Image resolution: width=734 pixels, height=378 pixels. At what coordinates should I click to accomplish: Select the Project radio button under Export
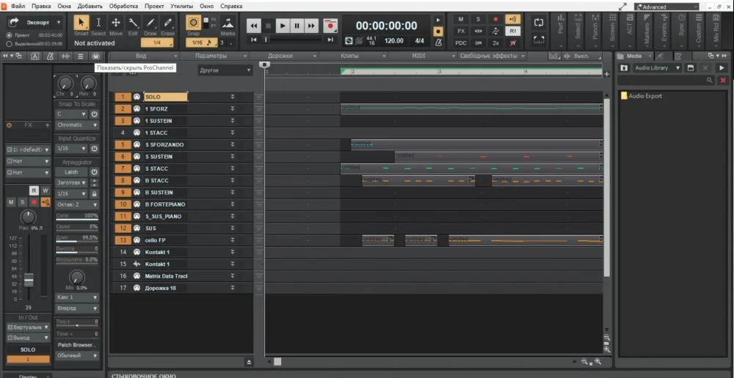tap(10, 34)
